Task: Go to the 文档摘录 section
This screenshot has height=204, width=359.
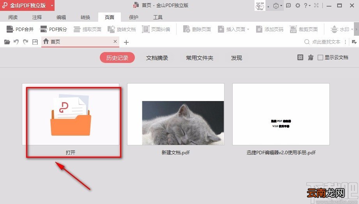Action: click(157, 58)
